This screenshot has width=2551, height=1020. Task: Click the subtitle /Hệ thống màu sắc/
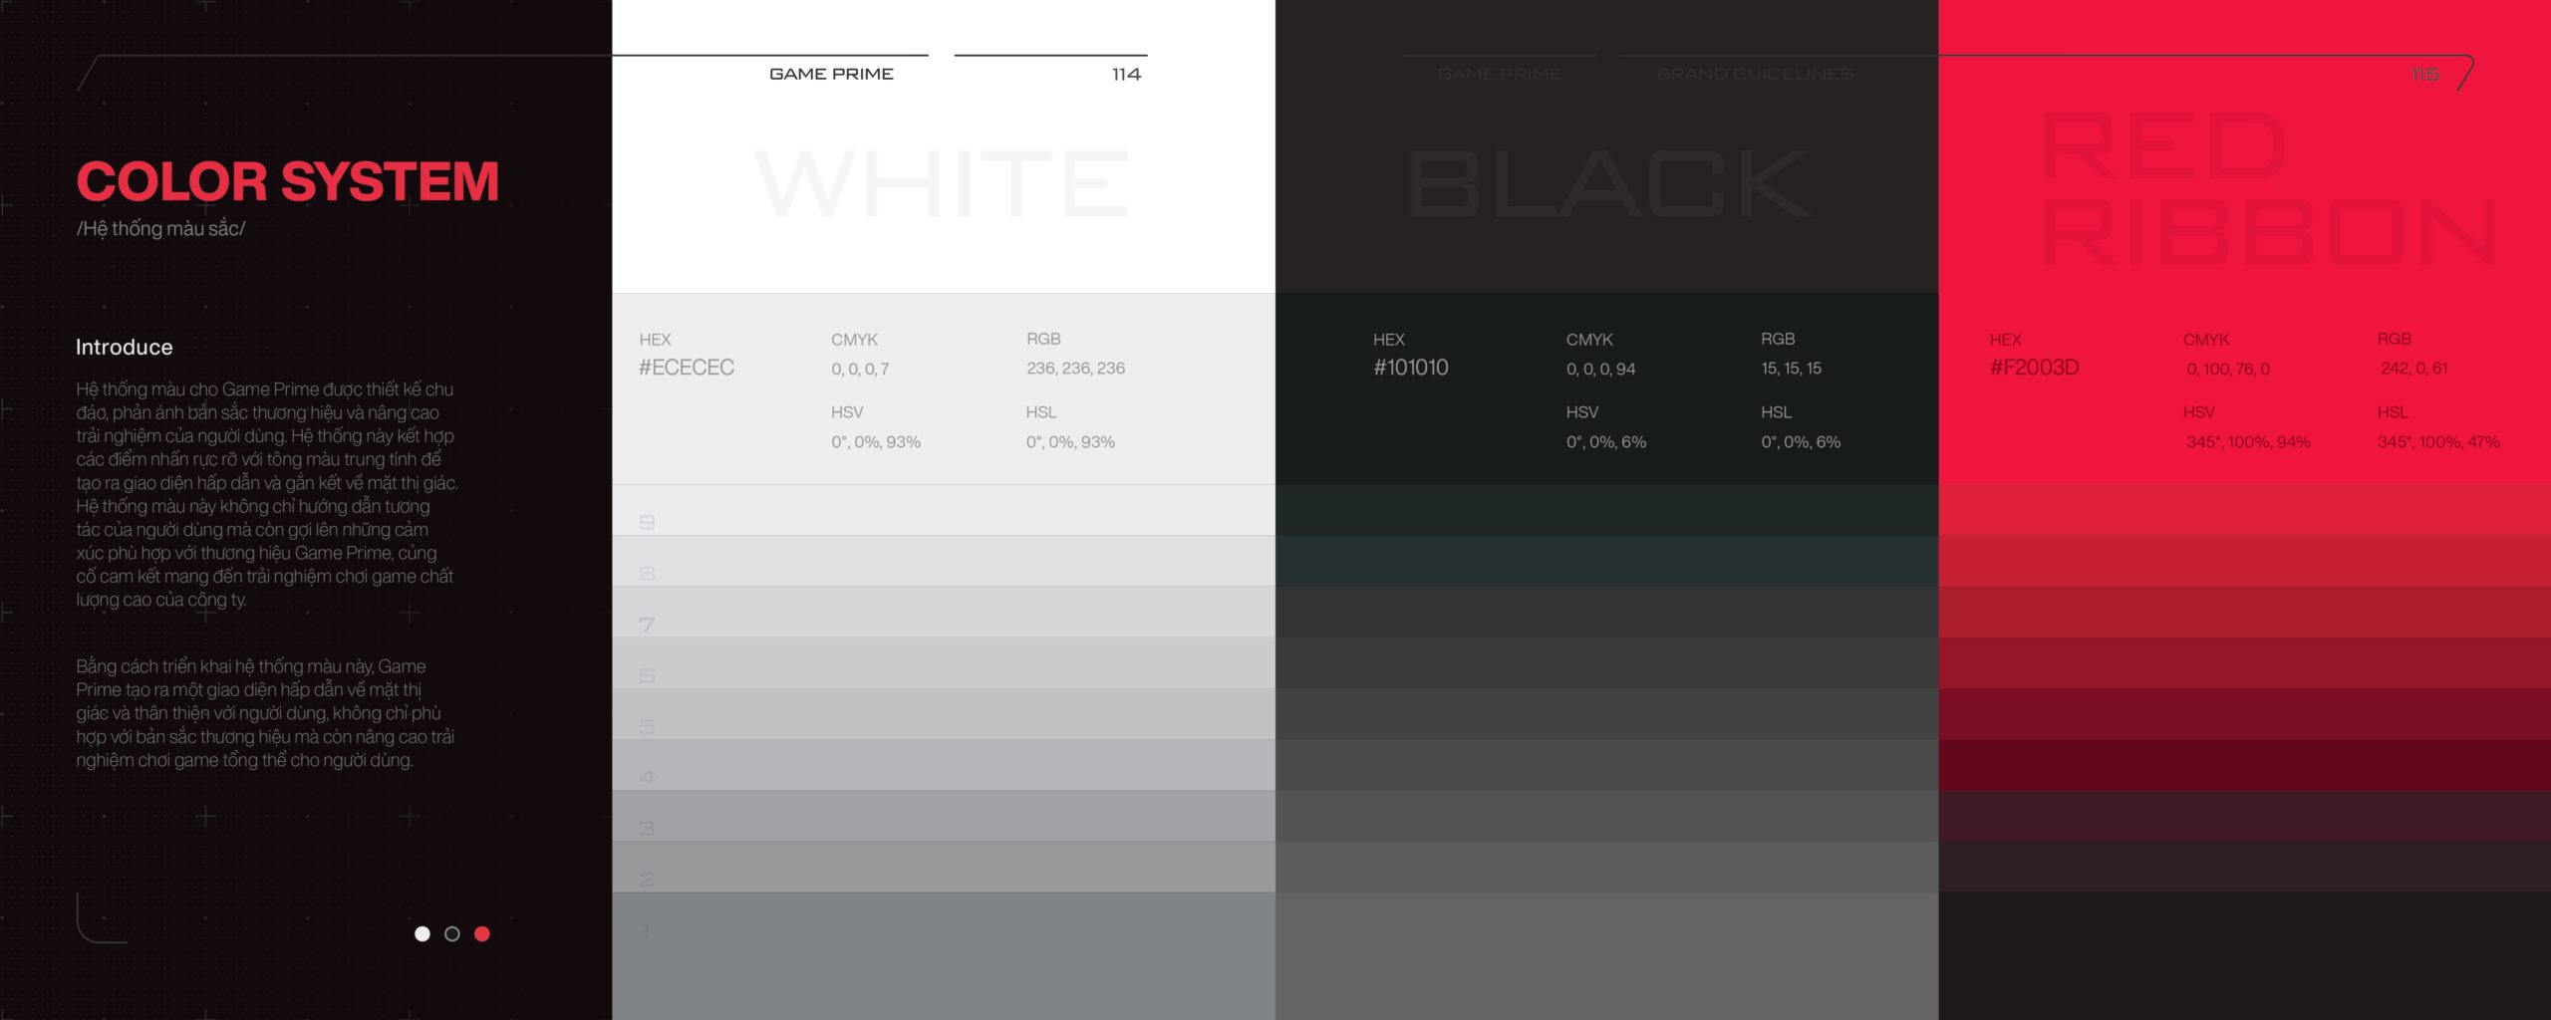(x=160, y=228)
